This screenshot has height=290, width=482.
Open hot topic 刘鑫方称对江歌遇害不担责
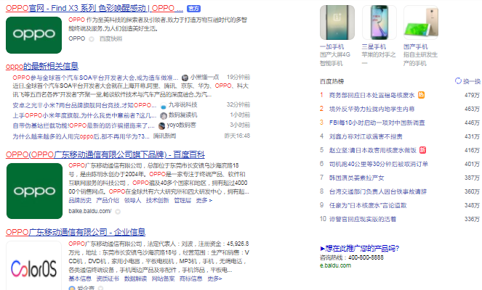coord(366,137)
